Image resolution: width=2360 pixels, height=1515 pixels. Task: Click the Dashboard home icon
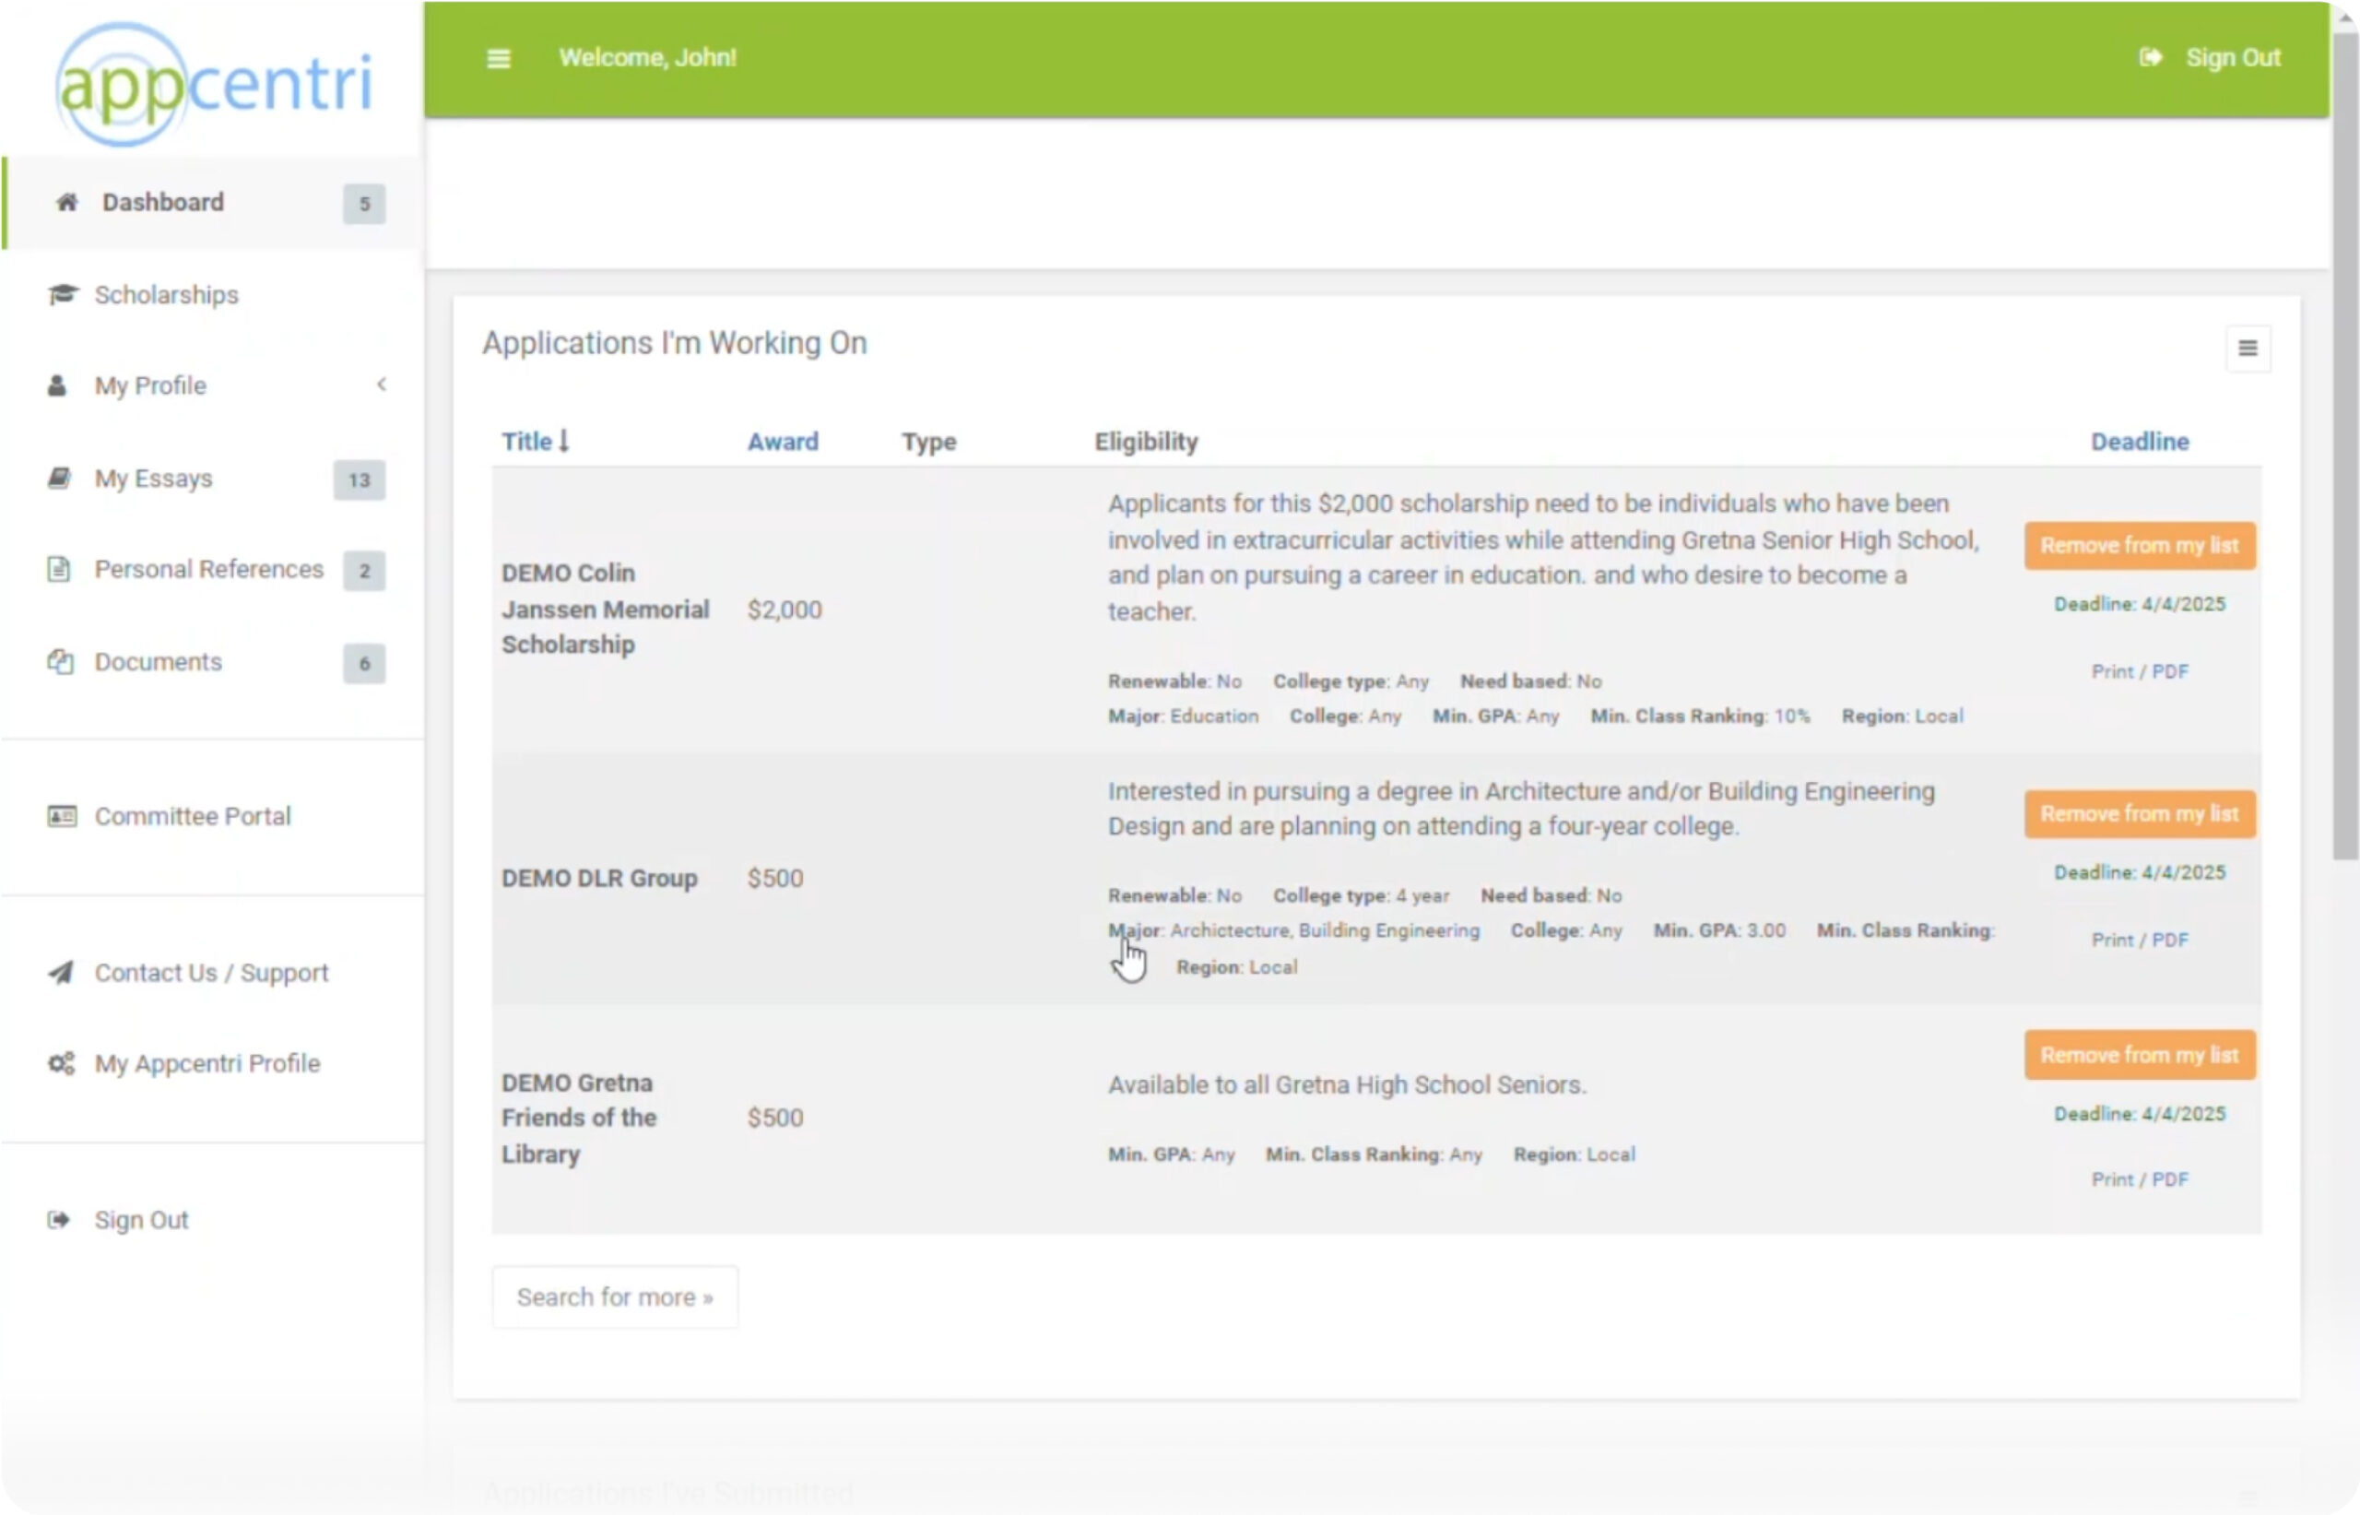click(65, 202)
